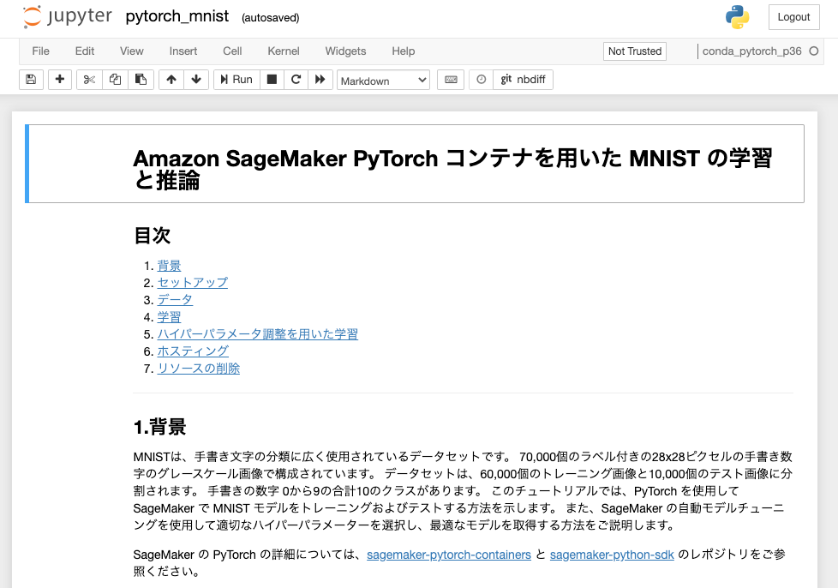Screen dimensions: 838x588
Task: Open the Insert menu
Action: [183, 51]
